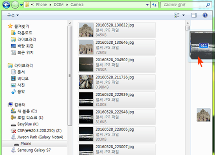Select the Camera breadcrumb in address bar
Viewport: 215px width, 155px height.
click(x=77, y=5)
